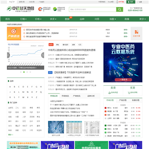Select the fourth carousel dot
Image resolution: width=149 pixels, height=149 pixels.
30,72
